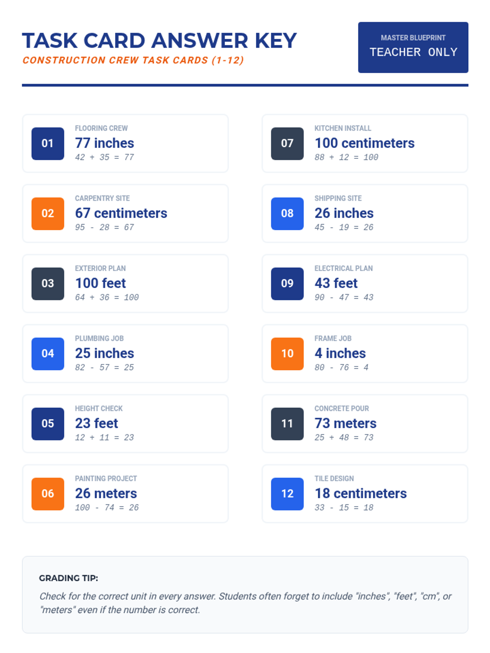The image size is (490, 653).
Task: Select the 18 centimeters answer
Action: coord(361,493)
